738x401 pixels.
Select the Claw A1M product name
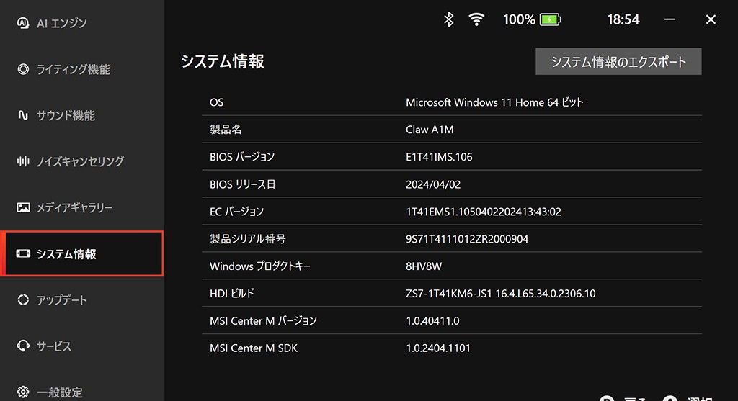(430, 130)
